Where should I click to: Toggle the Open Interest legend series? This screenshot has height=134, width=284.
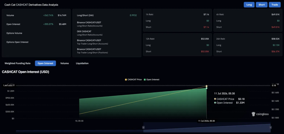152,79
